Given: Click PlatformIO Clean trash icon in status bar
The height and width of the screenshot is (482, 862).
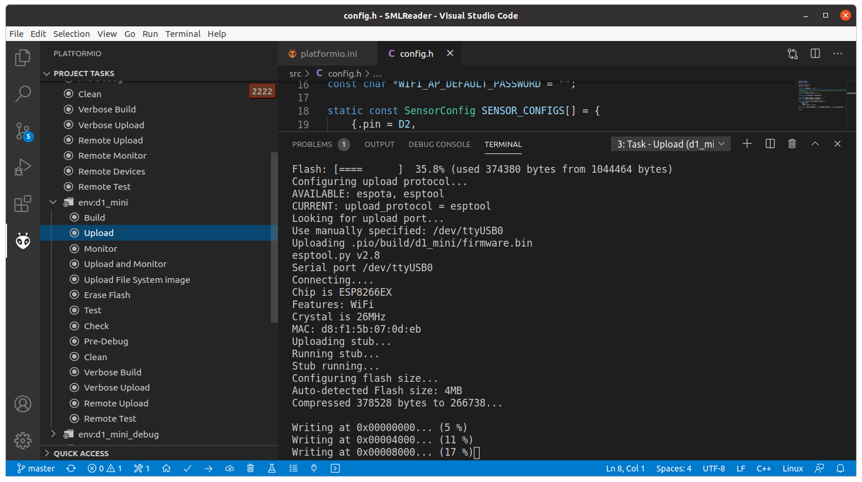Looking at the screenshot, I should pos(250,469).
